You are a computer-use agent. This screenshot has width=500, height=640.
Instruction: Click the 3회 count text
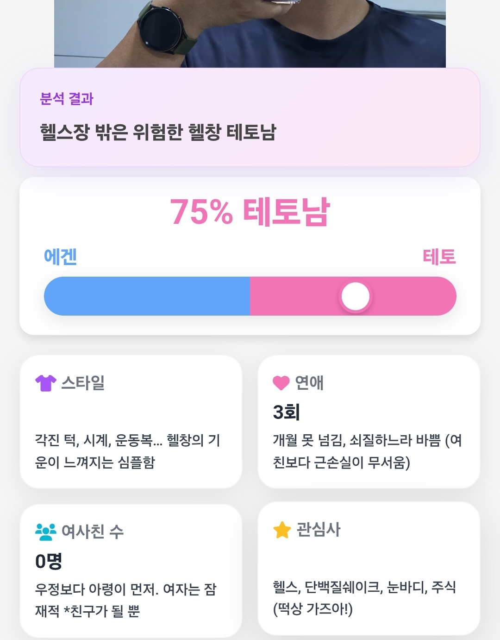[x=287, y=412]
